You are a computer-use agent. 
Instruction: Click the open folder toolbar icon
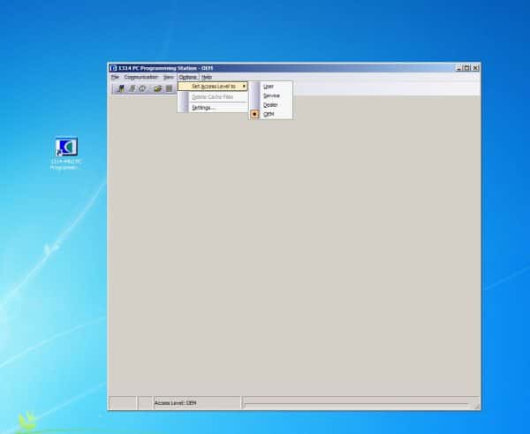pyautogui.click(x=157, y=88)
